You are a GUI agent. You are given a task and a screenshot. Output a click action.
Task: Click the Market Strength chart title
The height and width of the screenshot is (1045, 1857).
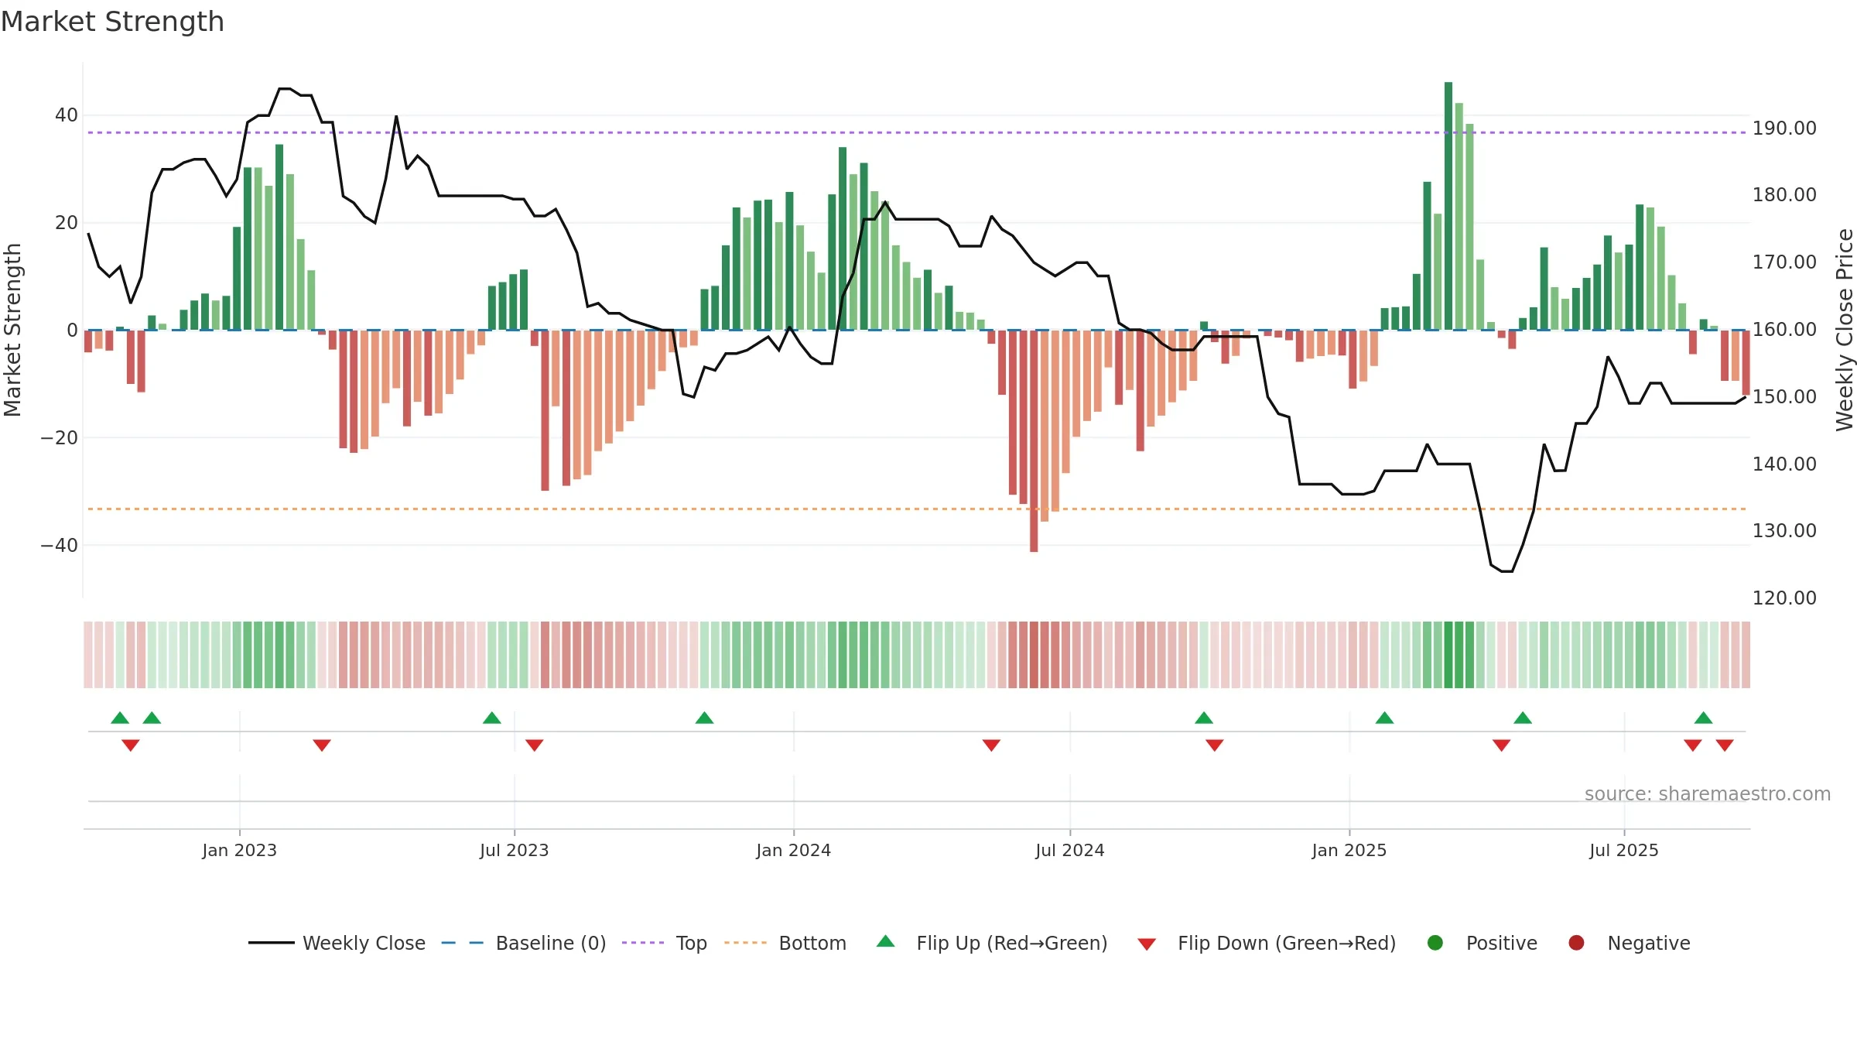113,22
